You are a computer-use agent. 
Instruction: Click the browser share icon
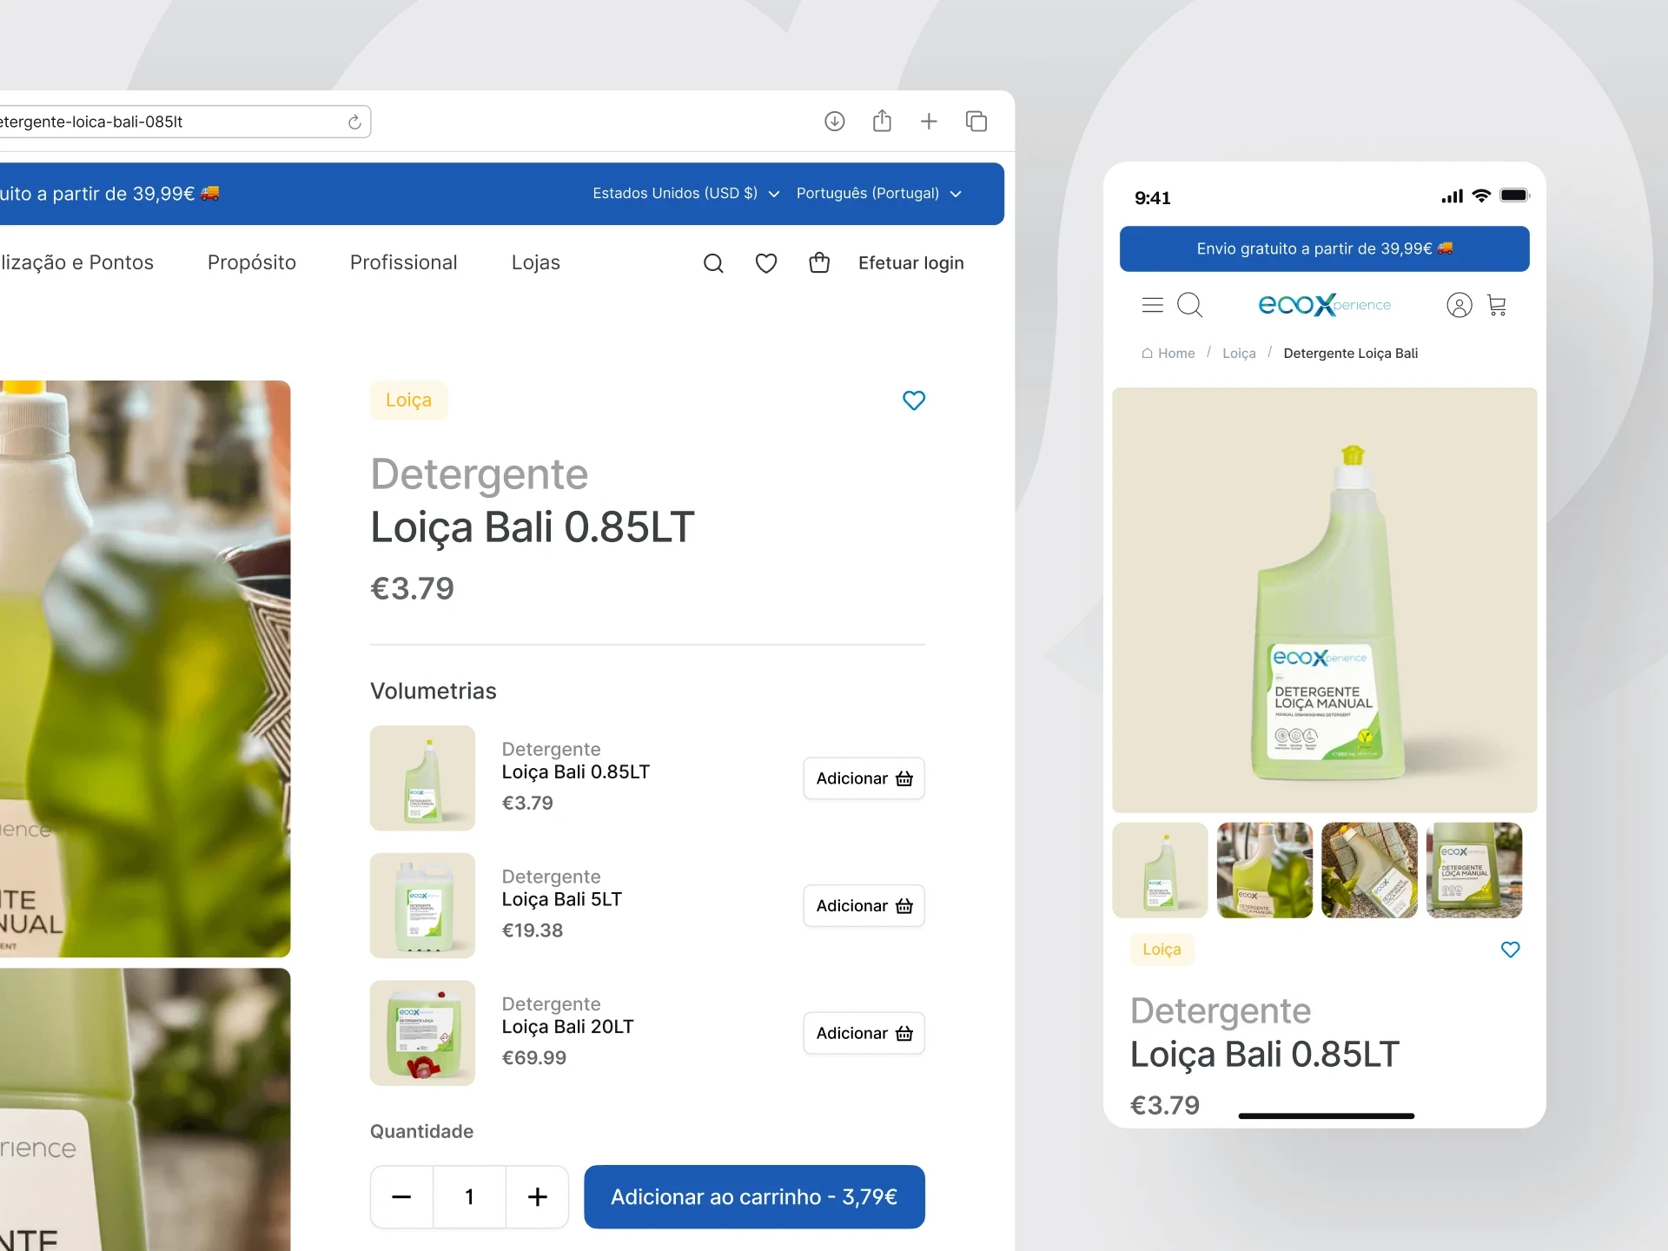pos(882,121)
